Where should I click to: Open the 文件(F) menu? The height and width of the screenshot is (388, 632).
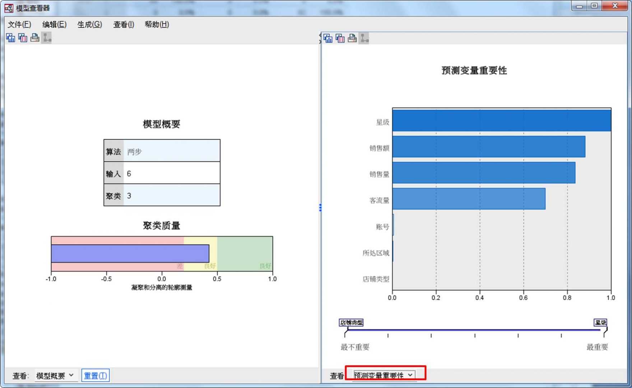pos(19,24)
